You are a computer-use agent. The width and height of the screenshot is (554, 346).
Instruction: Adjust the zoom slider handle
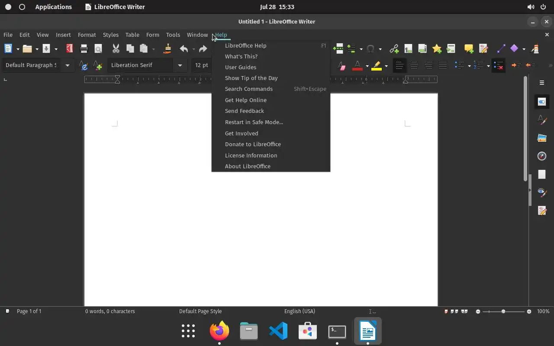point(503,311)
